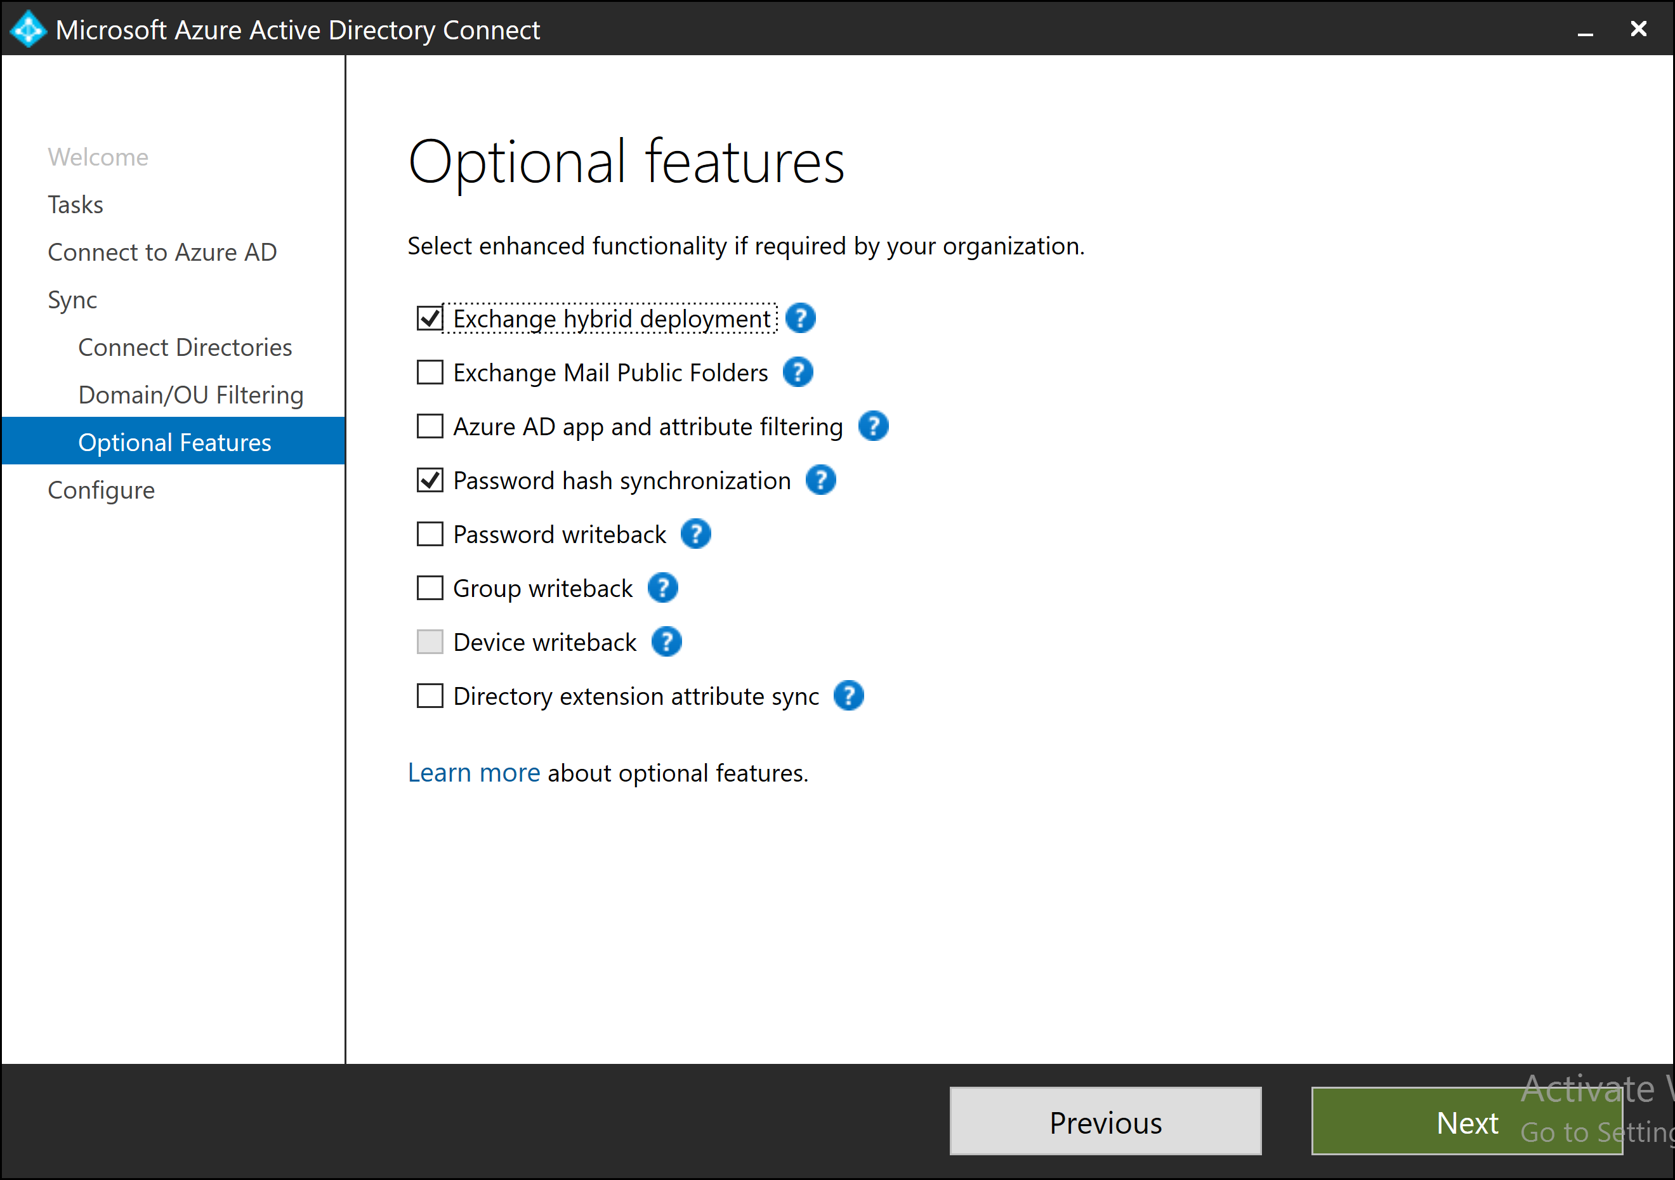Open help for Device writeback
Image resolution: width=1675 pixels, height=1180 pixels.
[666, 642]
